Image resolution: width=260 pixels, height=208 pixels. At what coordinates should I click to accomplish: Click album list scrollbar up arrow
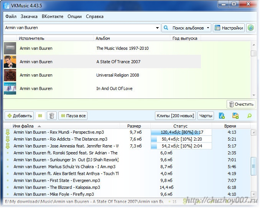254,45
